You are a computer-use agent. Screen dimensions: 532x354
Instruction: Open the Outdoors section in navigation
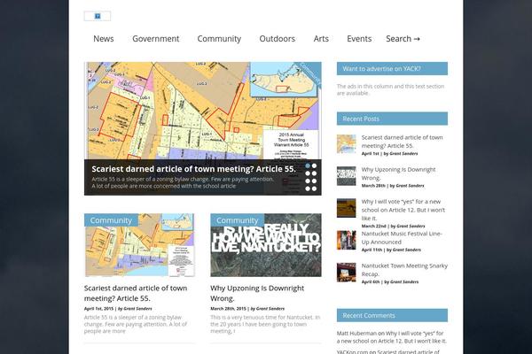coord(278,39)
